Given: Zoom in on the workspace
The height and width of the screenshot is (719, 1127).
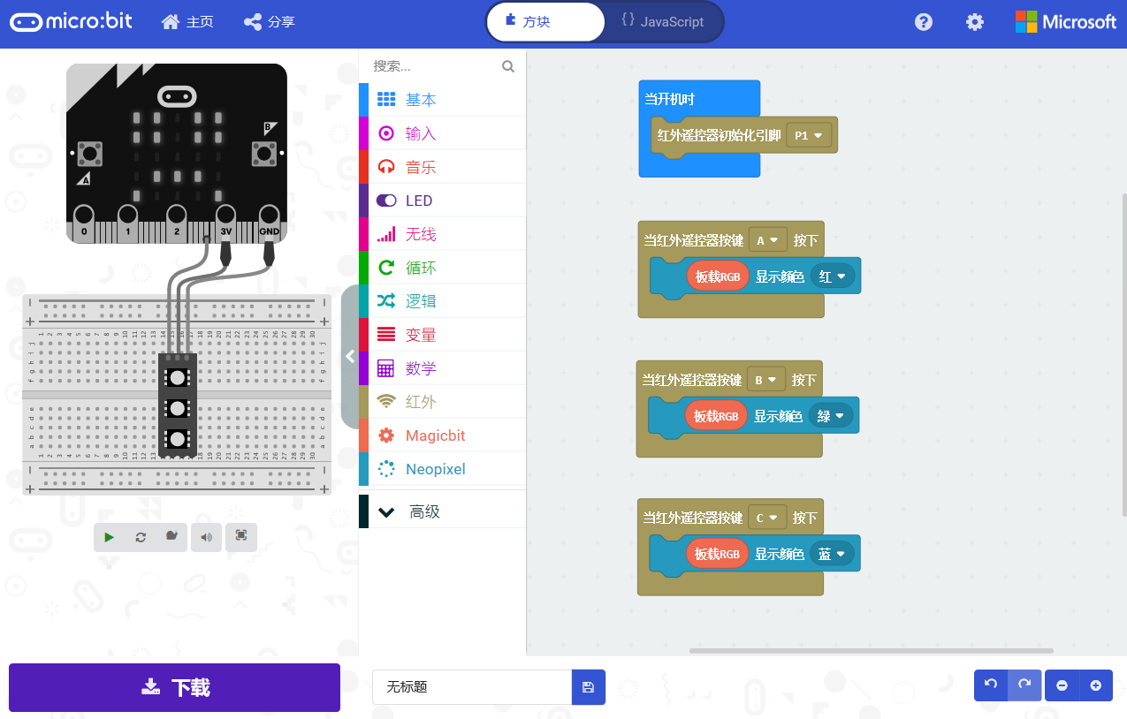Looking at the screenshot, I should 1096,685.
